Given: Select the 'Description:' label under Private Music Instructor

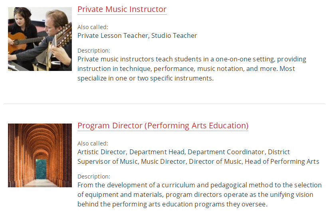Looking at the screenshot, I should [x=94, y=51].
